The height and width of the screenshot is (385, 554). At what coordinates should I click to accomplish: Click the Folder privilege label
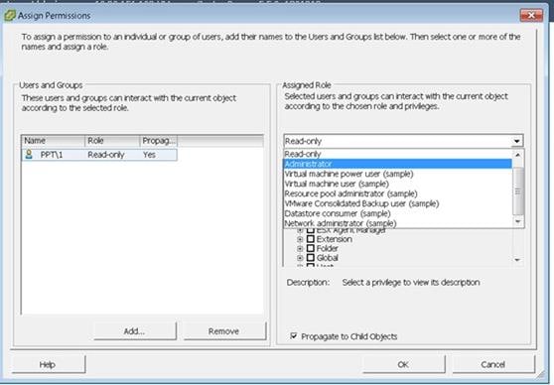(328, 248)
